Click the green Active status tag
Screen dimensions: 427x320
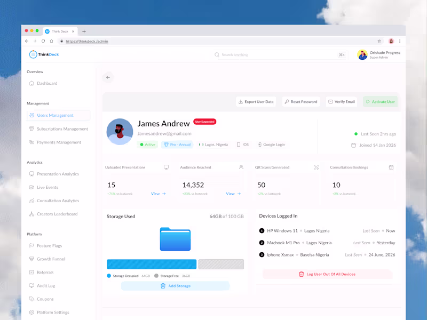[147, 145]
